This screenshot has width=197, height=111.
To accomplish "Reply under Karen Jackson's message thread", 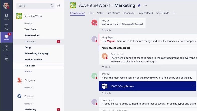I will [106, 67].
